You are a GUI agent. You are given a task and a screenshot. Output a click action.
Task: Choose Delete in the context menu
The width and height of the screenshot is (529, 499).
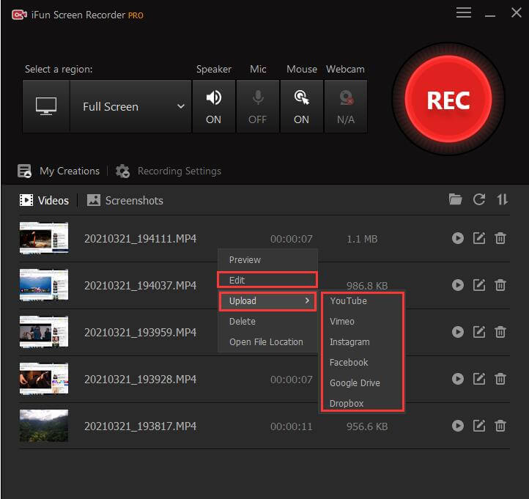click(x=268, y=321)
